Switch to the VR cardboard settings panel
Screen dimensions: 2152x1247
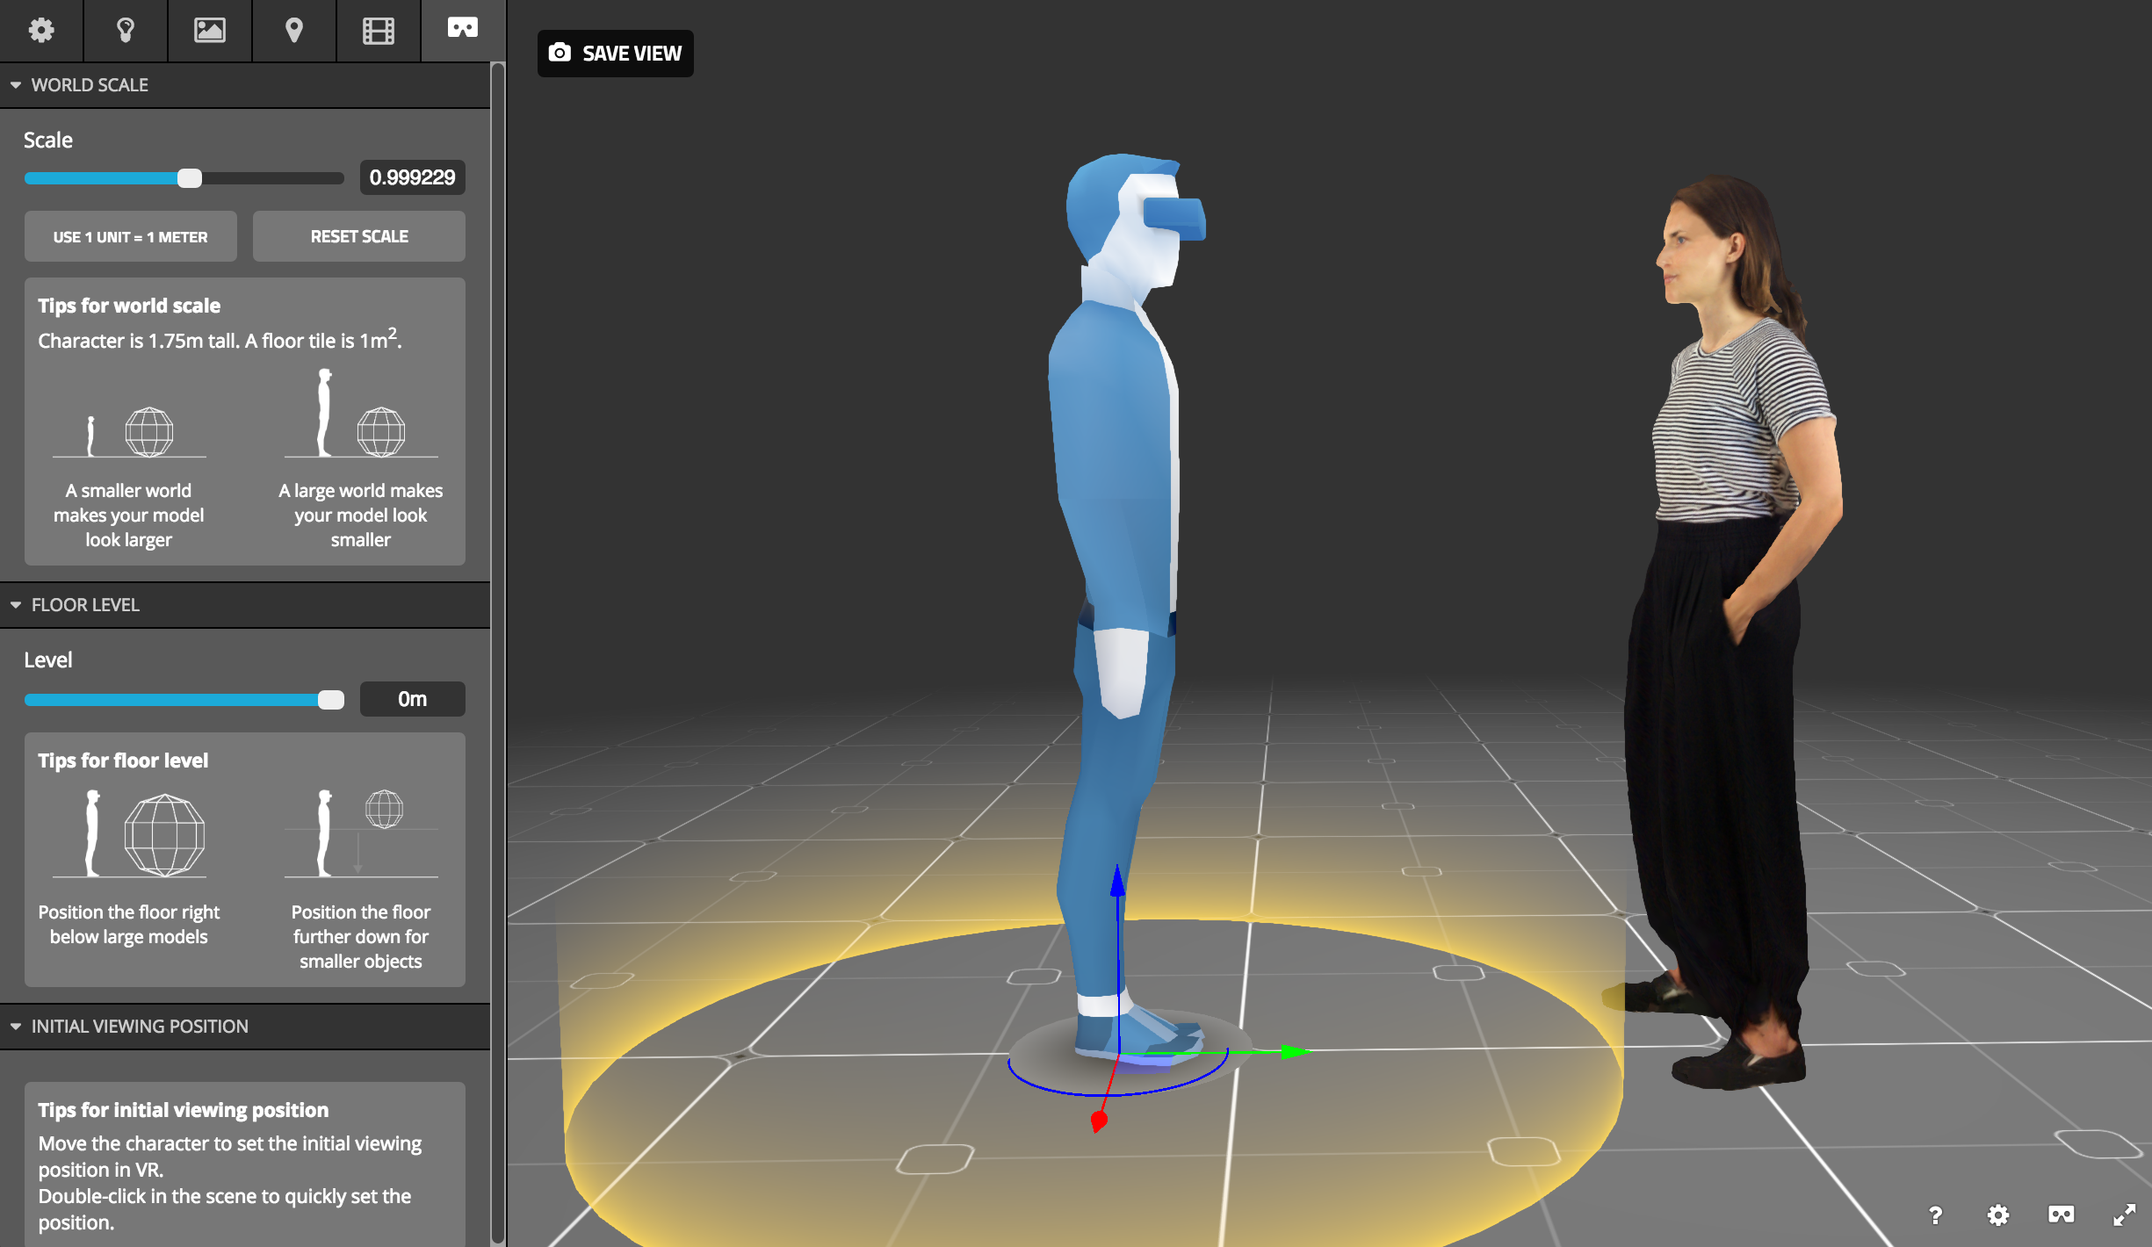(x=463, y=30)
